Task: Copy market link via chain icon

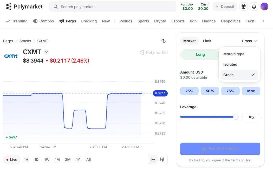Action: 164,41
